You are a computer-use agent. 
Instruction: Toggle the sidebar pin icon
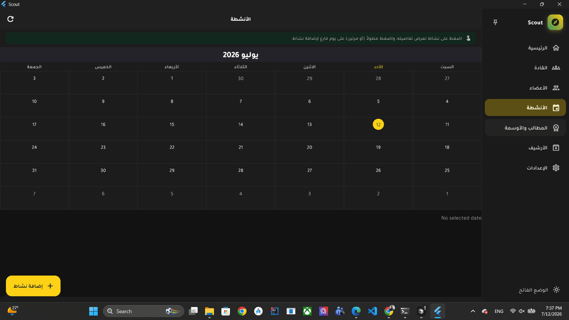(495, 22)
